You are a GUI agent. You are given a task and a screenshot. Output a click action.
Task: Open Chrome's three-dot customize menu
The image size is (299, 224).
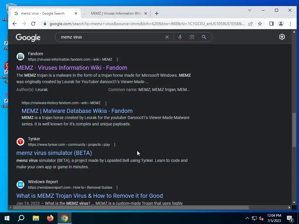290,24
